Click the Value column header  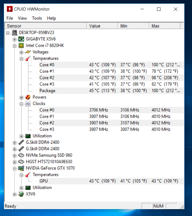(x=102, y=26)
